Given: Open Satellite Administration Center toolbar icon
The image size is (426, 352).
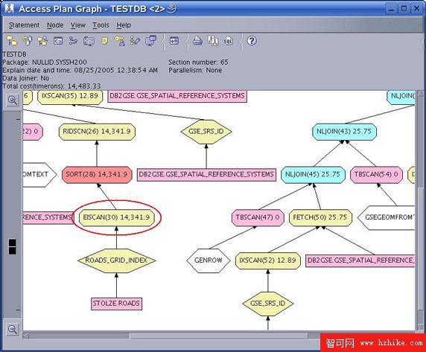Looking at the screenshot, I should click(42, 41).
